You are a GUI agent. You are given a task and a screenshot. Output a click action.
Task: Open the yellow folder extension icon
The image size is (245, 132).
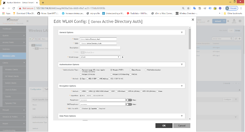[215, 8]
